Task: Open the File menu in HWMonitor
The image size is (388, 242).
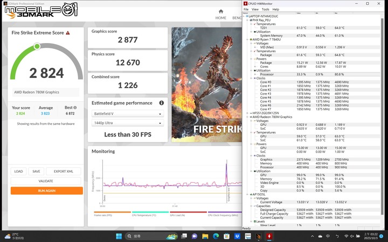Action: tap(246, 9)
